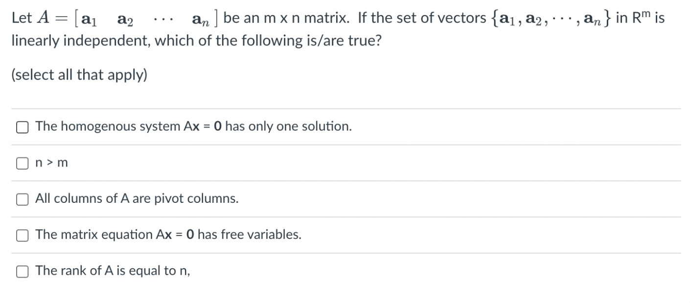Viewport: 690px width, 303px height.
Task: Click the free variables answer text
Action: tap(168, 235)
